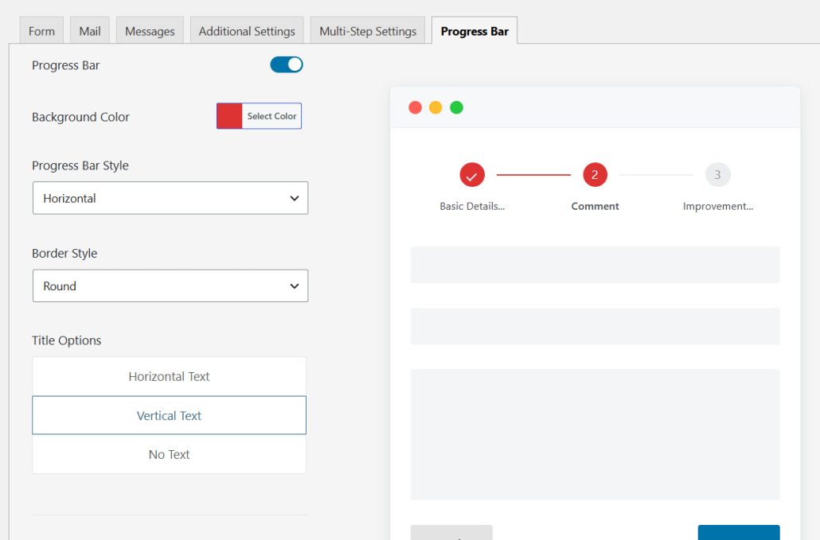Viewport: 820px width, 540px height.
Task: Open the Multi-Step Settings tab
Action: [368, 31]
